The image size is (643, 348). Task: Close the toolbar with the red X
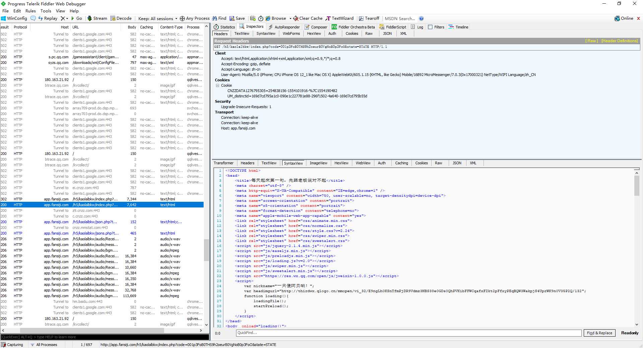(638, 18)
